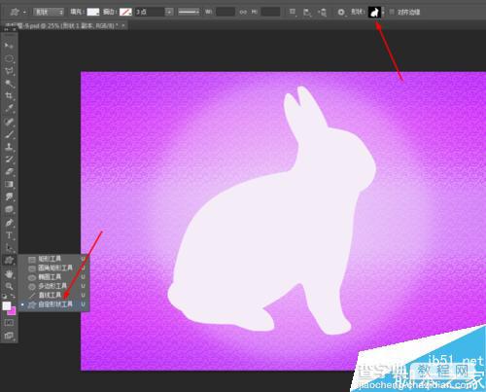Click the H height input field
Image resolution: width=486 pixels, height=392 pixels.
[270, 13]
